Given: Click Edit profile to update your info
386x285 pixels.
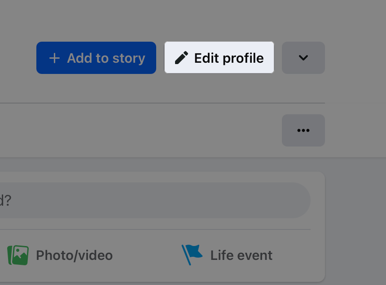Looking at the screenshot, I should coord(219,57).
